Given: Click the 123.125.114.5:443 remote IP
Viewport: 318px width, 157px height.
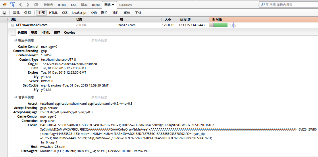Looking at the screenshot, I should [x=192, y=25].
